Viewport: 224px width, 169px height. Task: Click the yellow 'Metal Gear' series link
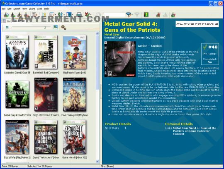pos(112,34)
